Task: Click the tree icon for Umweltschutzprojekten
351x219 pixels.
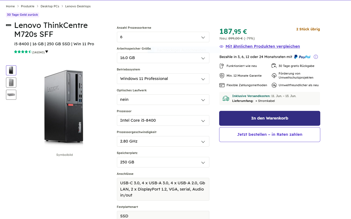Action: (274, 76)
